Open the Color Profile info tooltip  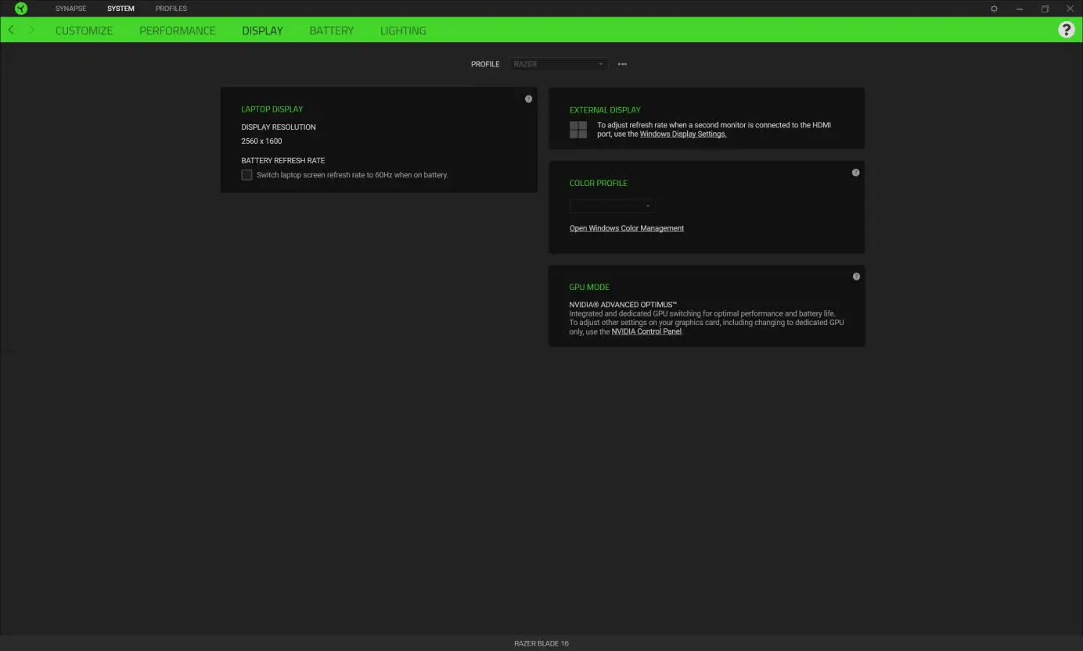[856, 172]
